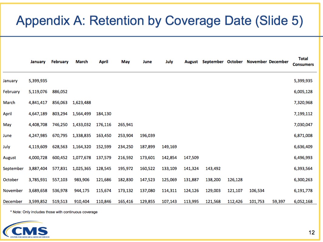
Task: Click the total 7,320,968
Action: [303, 103]
